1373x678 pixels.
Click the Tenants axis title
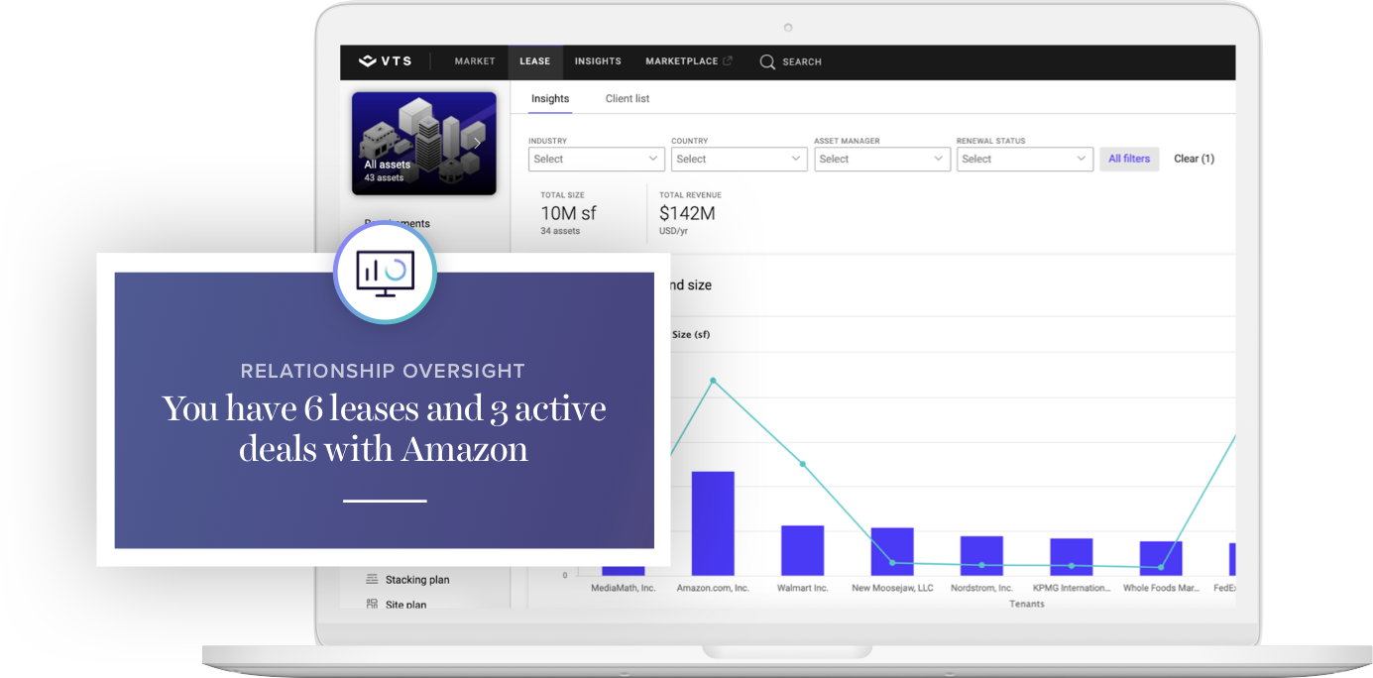coord(1027,604)
